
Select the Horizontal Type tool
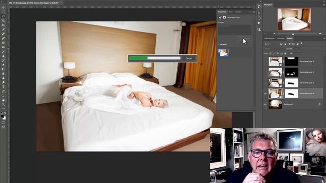[x=3, y=87]
